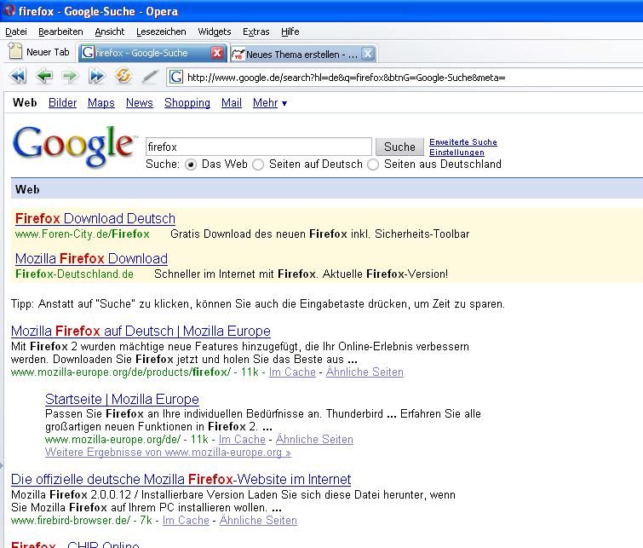The image size is (643, 548).
Task: Go back with the green back arrow
Action: pyautogui.click(x=44, y=77)
